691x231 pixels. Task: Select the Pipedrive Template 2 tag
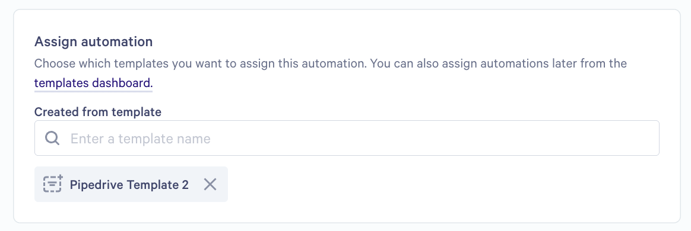[x=131, y=184]
